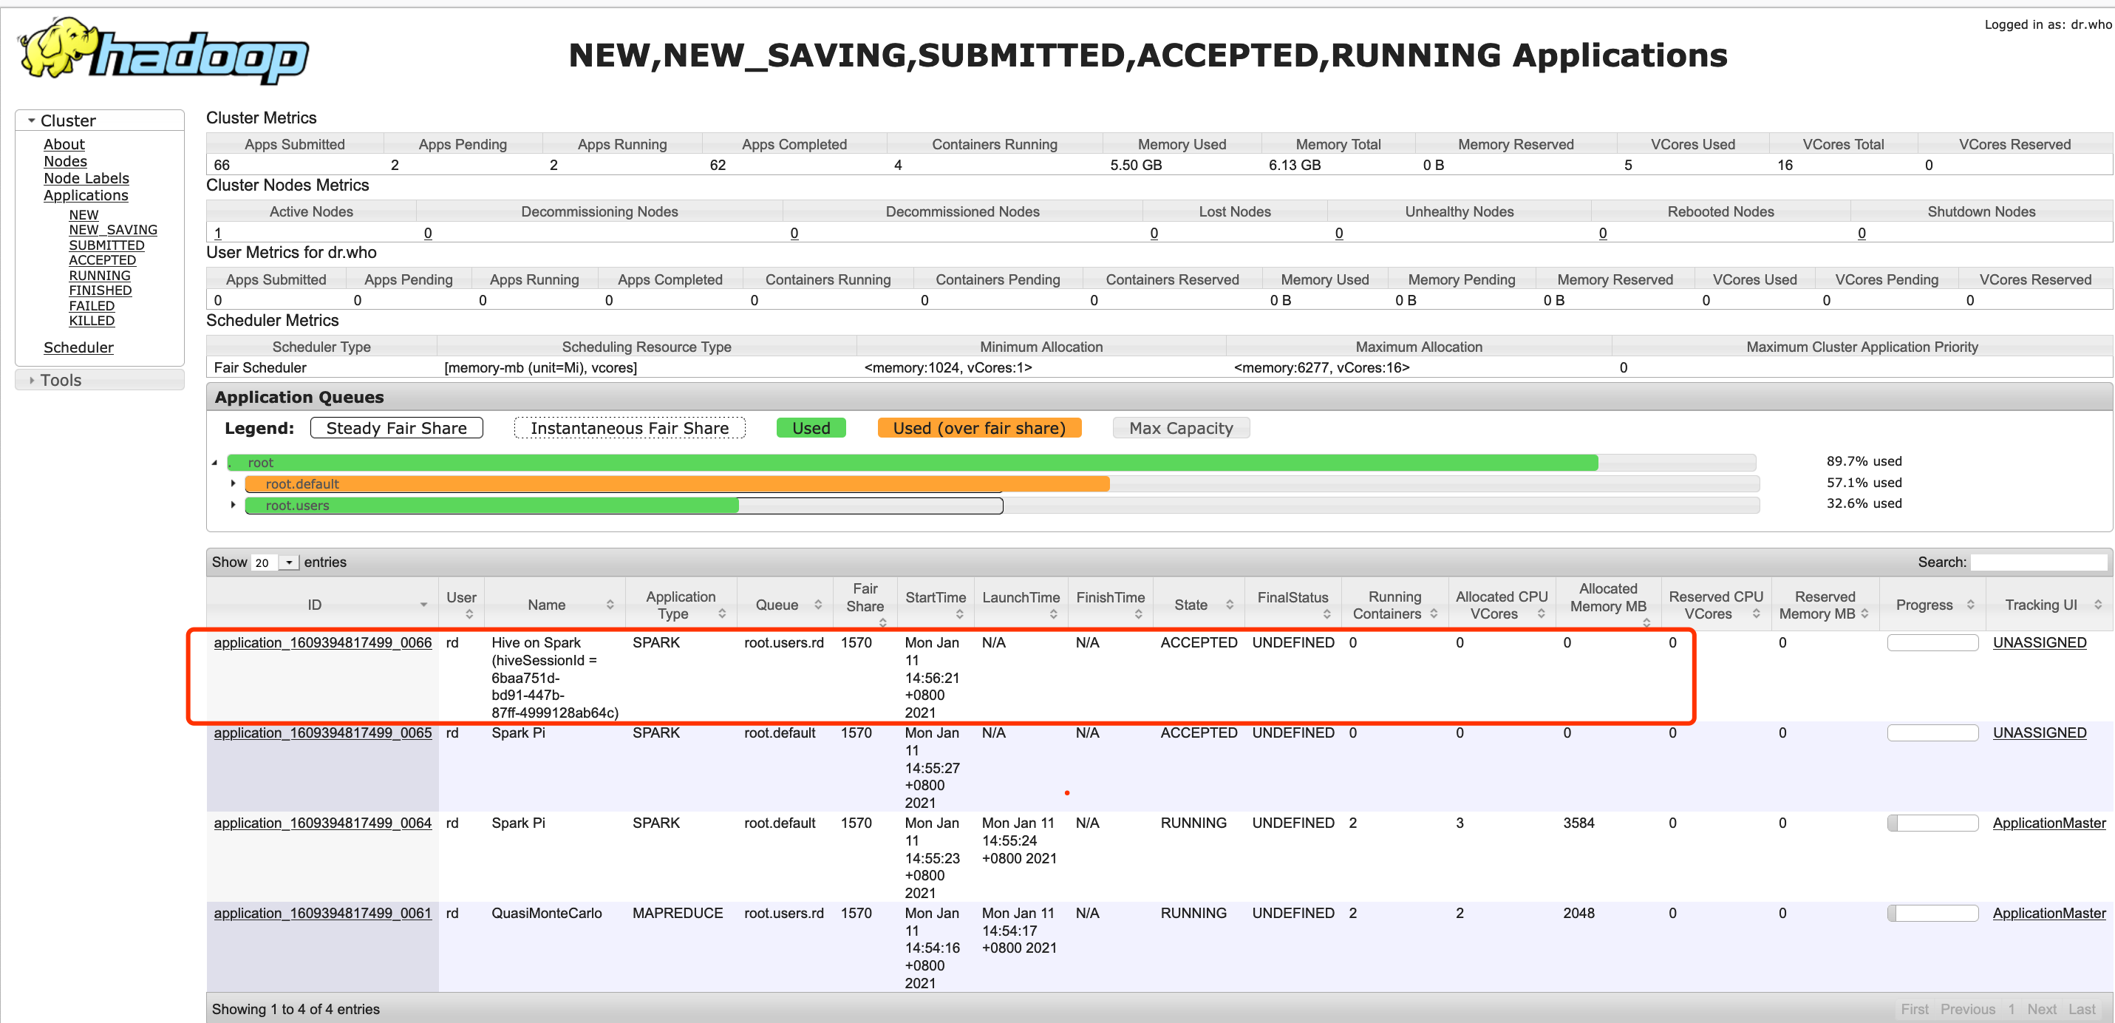2115x1023 pixels.
Task: Sort the table by LaunchTime column
Action: pos(1021,605)
